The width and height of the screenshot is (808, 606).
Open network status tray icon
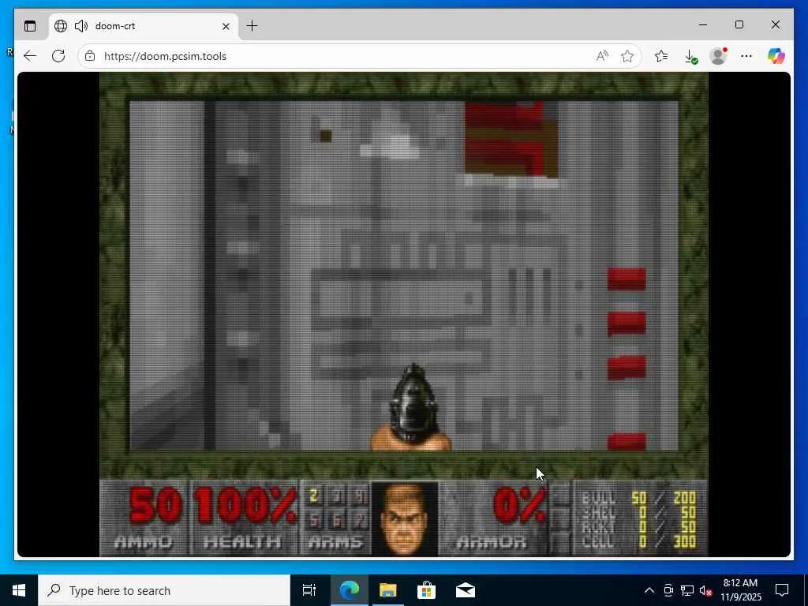pos(687,590)
